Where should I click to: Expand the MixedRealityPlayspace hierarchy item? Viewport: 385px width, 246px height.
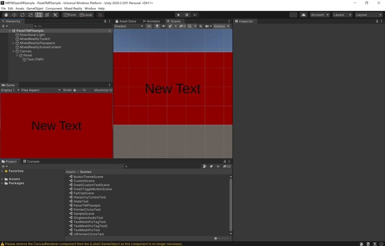pyautogui.click(x=13, y=43)
